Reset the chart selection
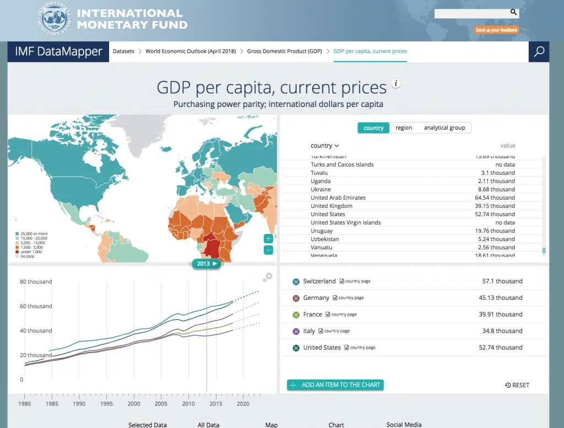The width and height of the screenshot is (564, 428). point(517,385)
